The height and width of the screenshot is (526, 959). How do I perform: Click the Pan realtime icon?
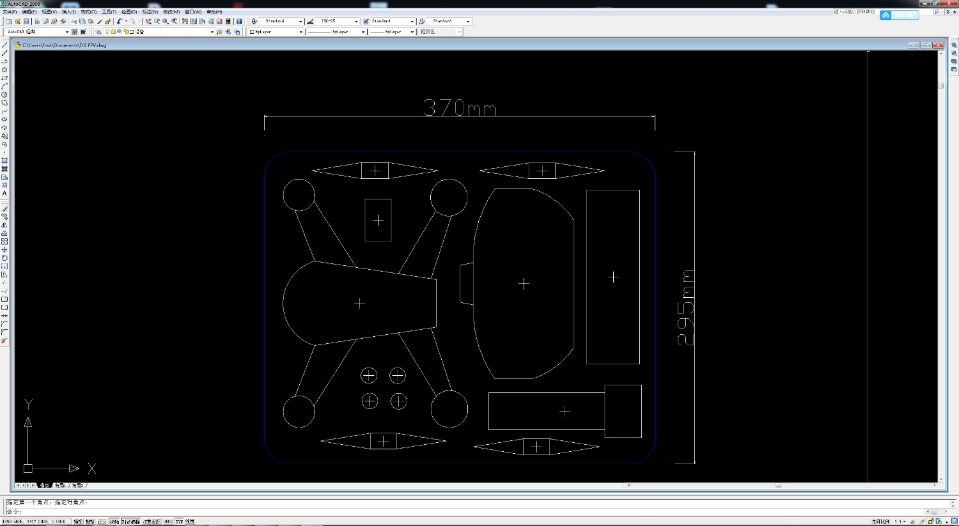click(148, 21)
